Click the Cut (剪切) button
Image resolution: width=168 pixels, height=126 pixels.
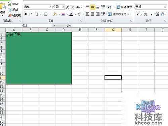coord(13,4)
